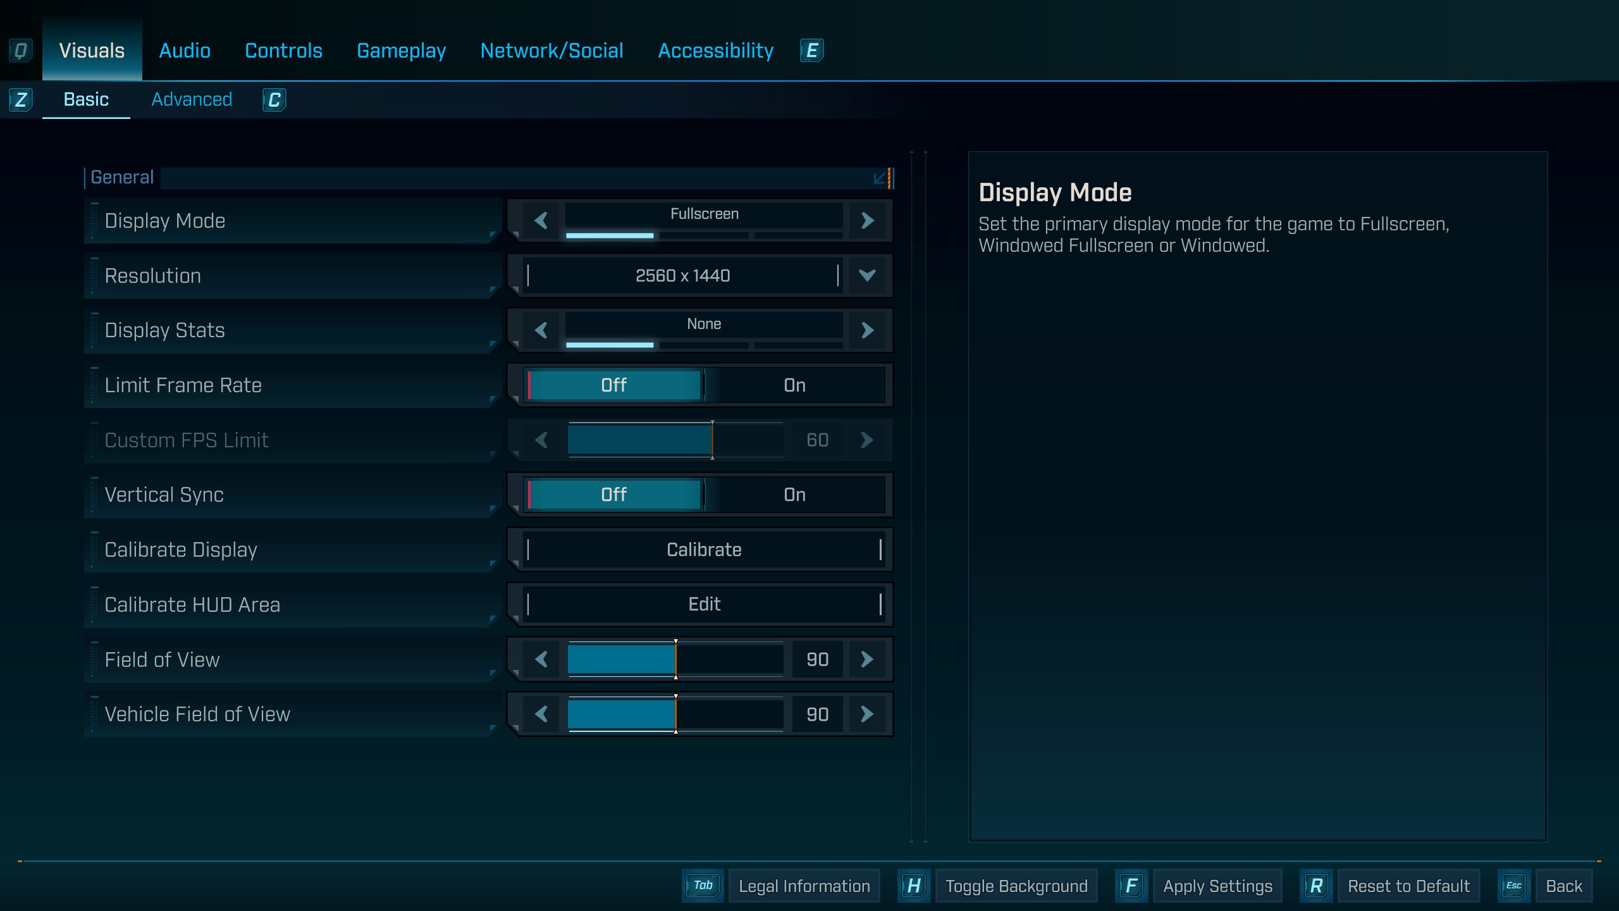Click the R key reset icon
Screen dimensions: 1619x911
click(x=1316, y=886)
